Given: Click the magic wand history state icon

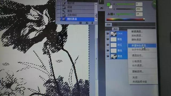Looking at the screenshot, I should tap(64, 11).
